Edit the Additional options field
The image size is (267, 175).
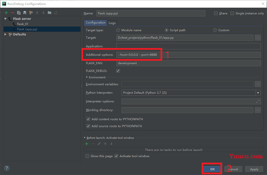tap(189, 55)
